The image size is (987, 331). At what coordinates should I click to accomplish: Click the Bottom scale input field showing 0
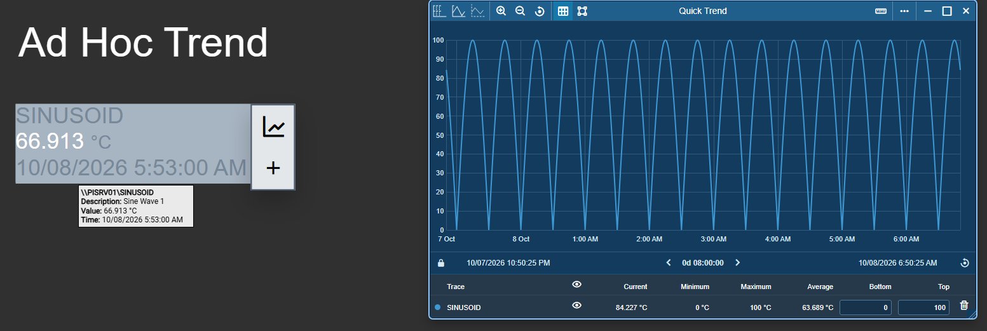click(x=866, y=307)
